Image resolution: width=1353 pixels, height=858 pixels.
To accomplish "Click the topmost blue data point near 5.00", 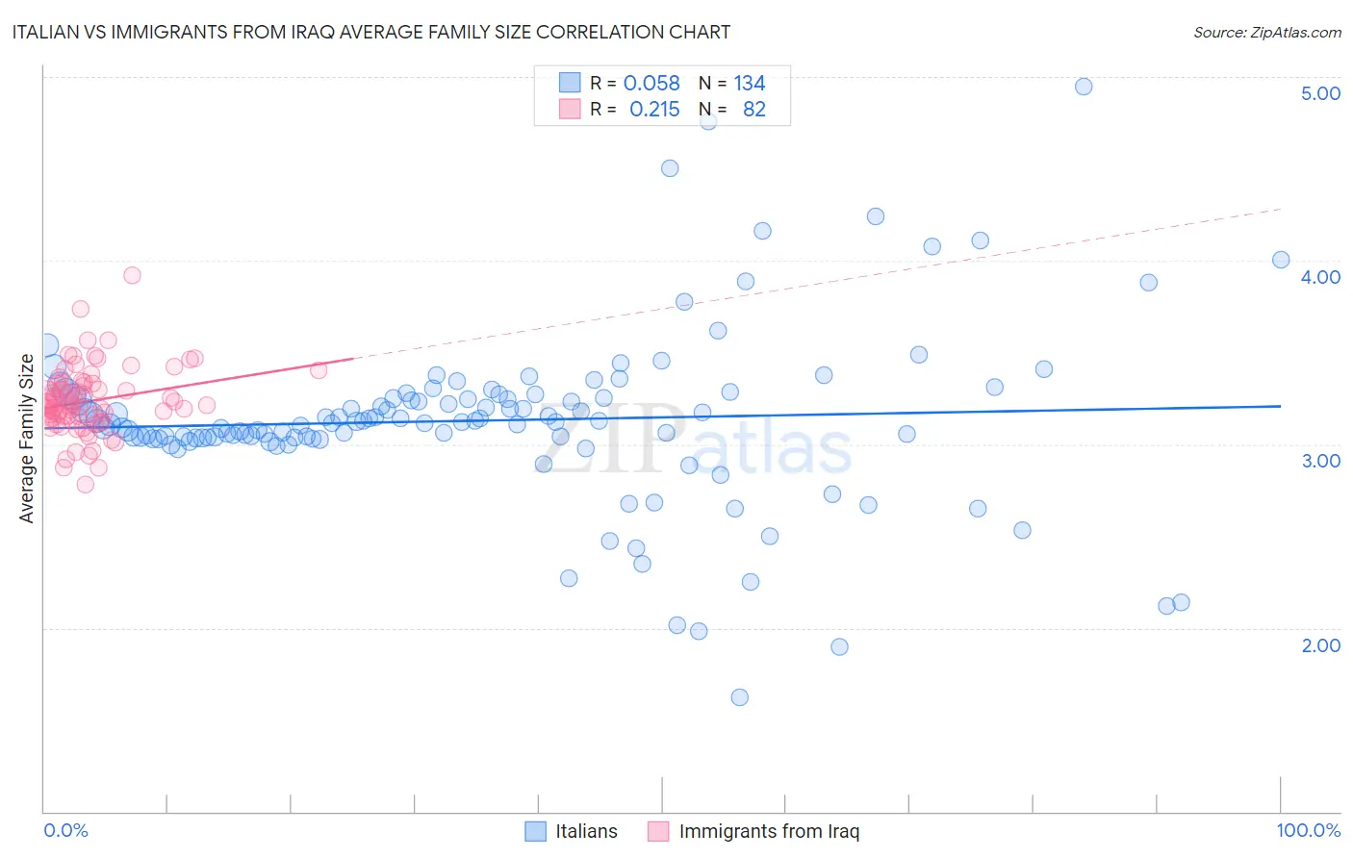I will [1084, 87].
